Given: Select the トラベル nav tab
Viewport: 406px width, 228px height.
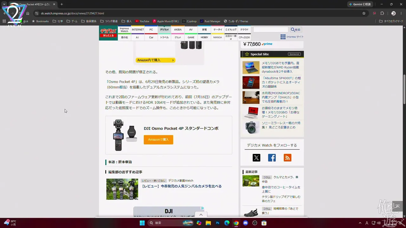Looking at the screenshot, I should [x=164, y=37].
